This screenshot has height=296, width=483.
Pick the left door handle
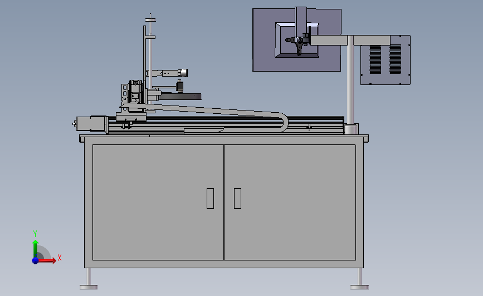(x=210, y=198)
